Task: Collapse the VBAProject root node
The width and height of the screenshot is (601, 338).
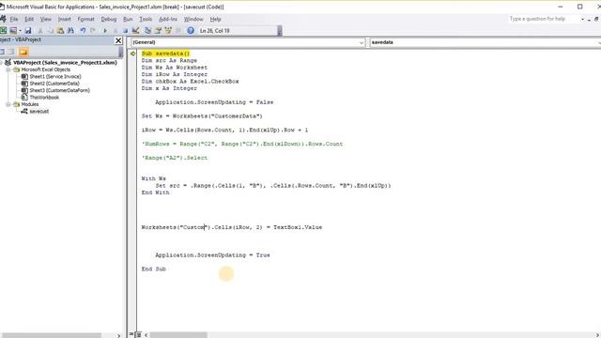Action: pyautogui.click(x=2, y=63)
